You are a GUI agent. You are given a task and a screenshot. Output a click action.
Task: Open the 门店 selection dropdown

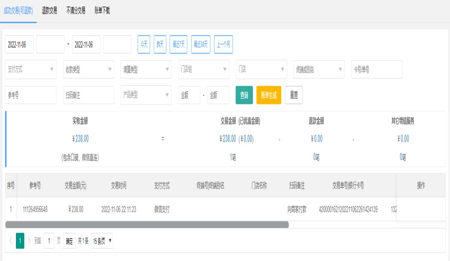261,69
